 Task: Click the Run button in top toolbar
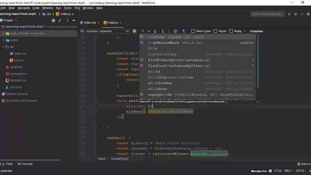[290, 14]
